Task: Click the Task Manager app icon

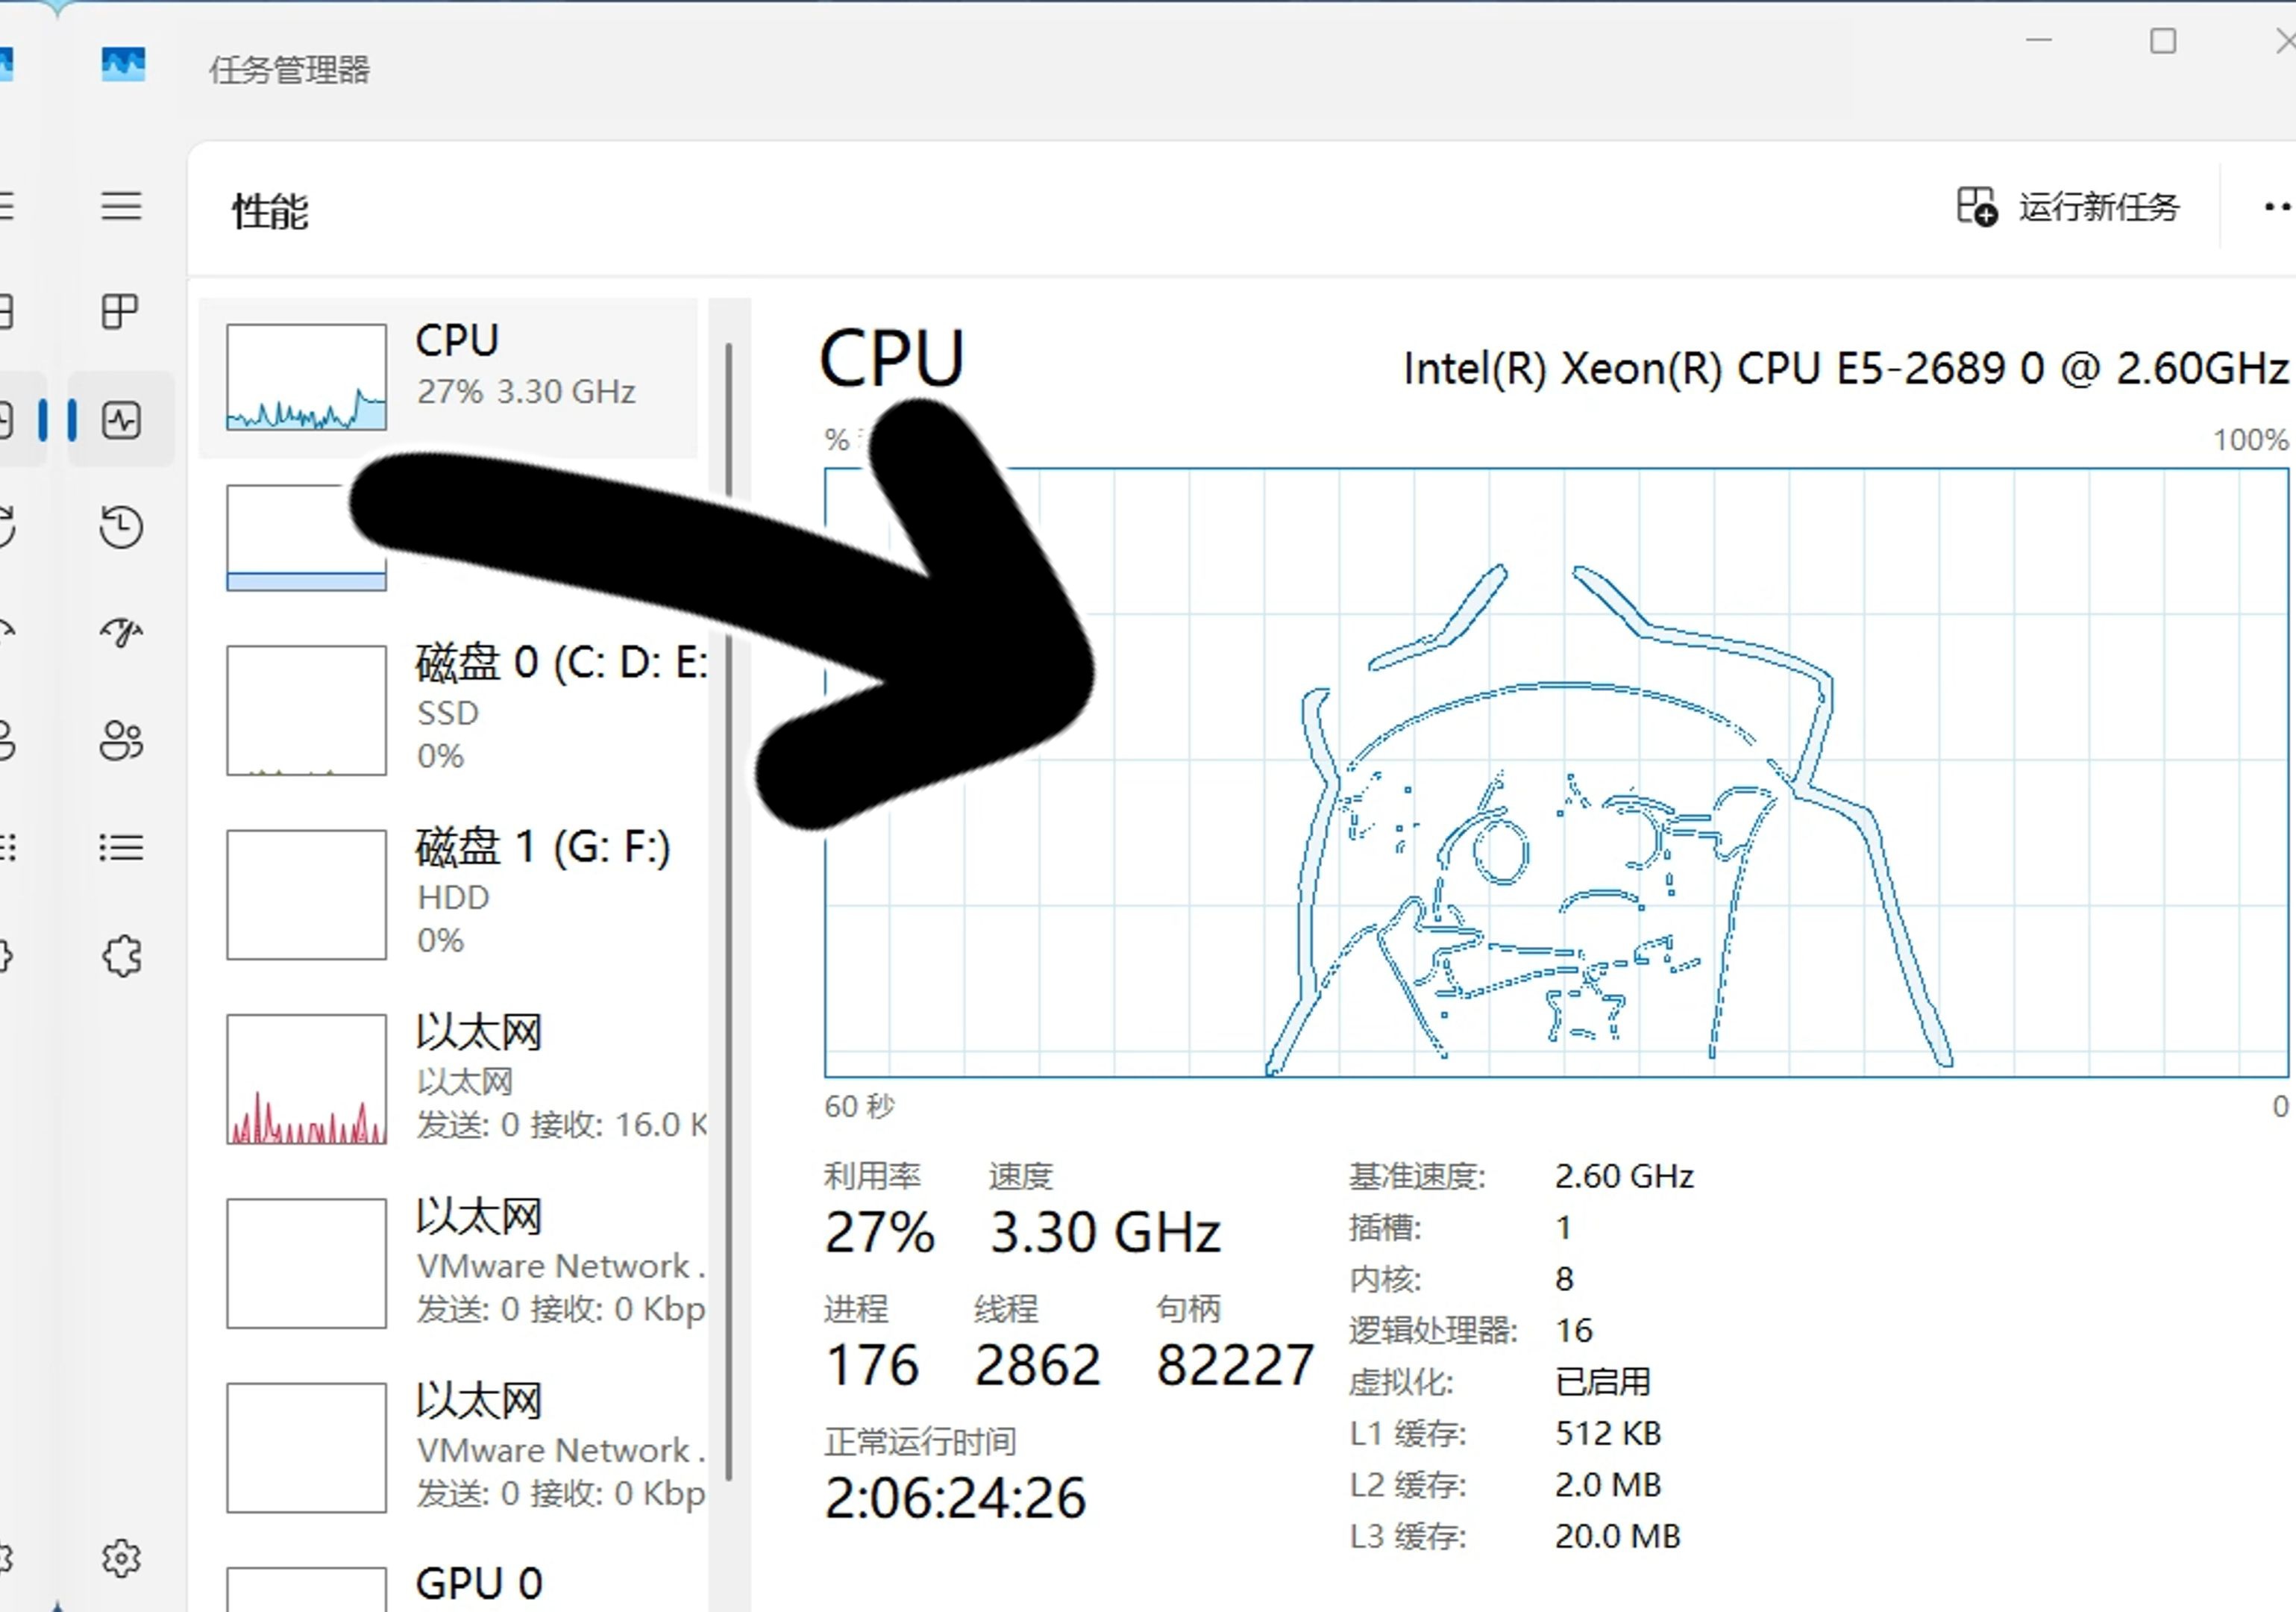Action: (x=123, y=64)
